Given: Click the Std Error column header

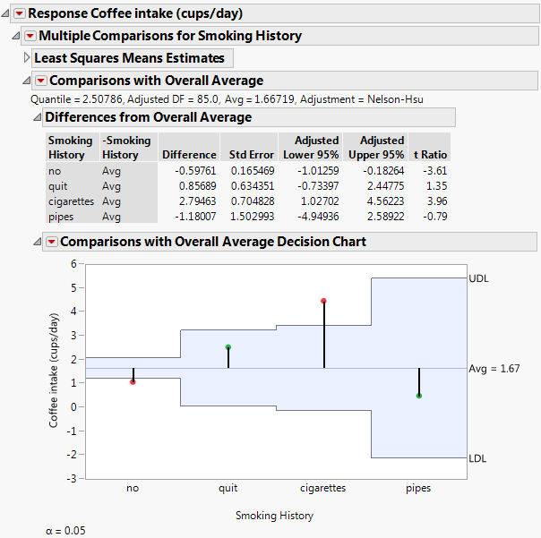Looking at the screenshot, I should tap(251, 154).
